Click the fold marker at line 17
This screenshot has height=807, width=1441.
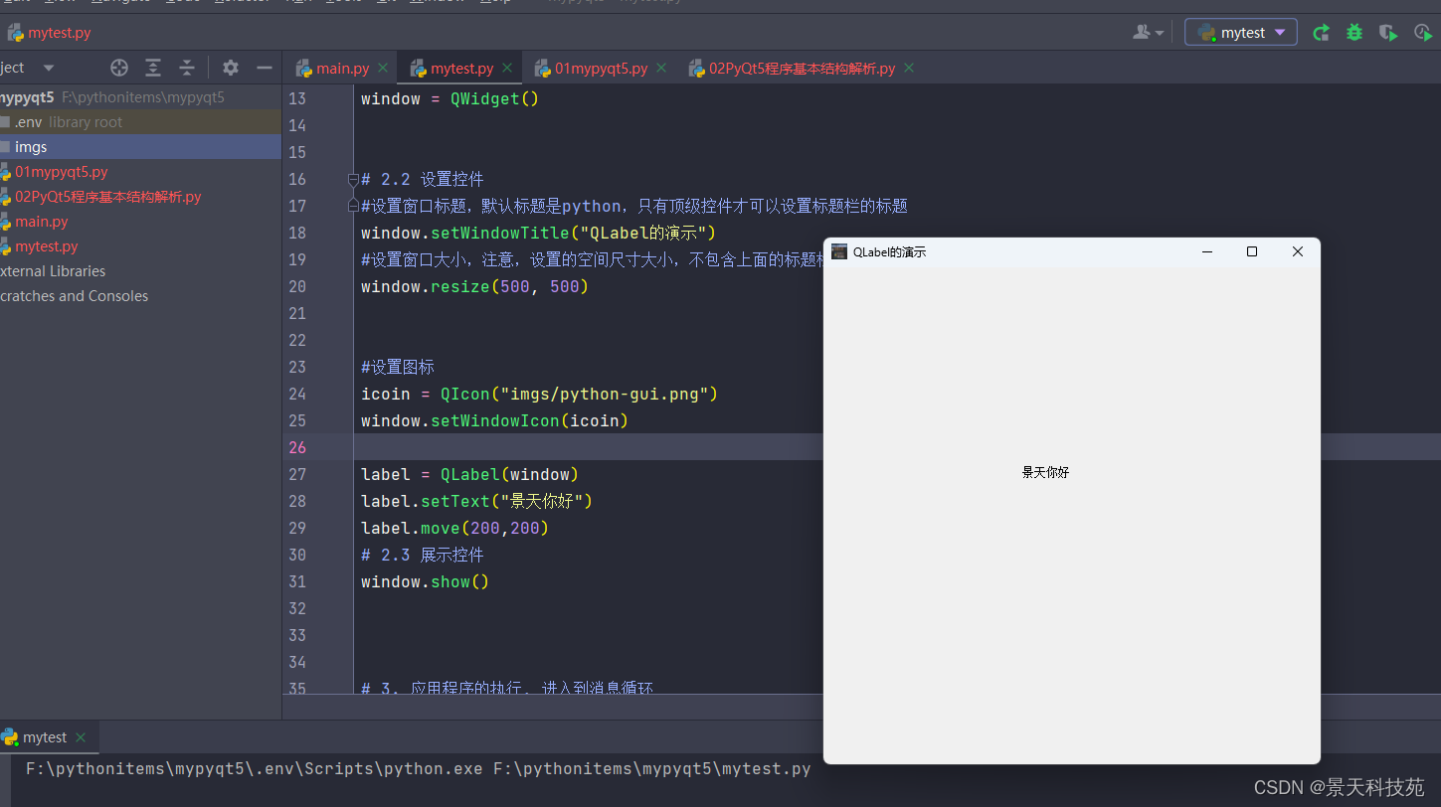coord(353,206)
